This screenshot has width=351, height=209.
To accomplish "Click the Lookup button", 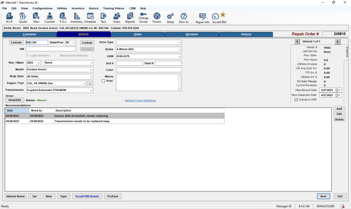I will tap(87, 42).
